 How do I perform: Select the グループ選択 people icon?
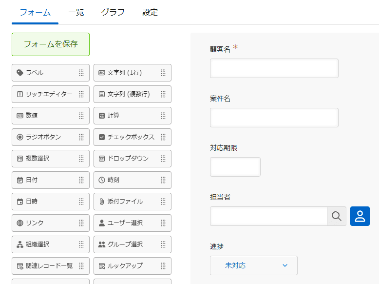click(102, 244)
